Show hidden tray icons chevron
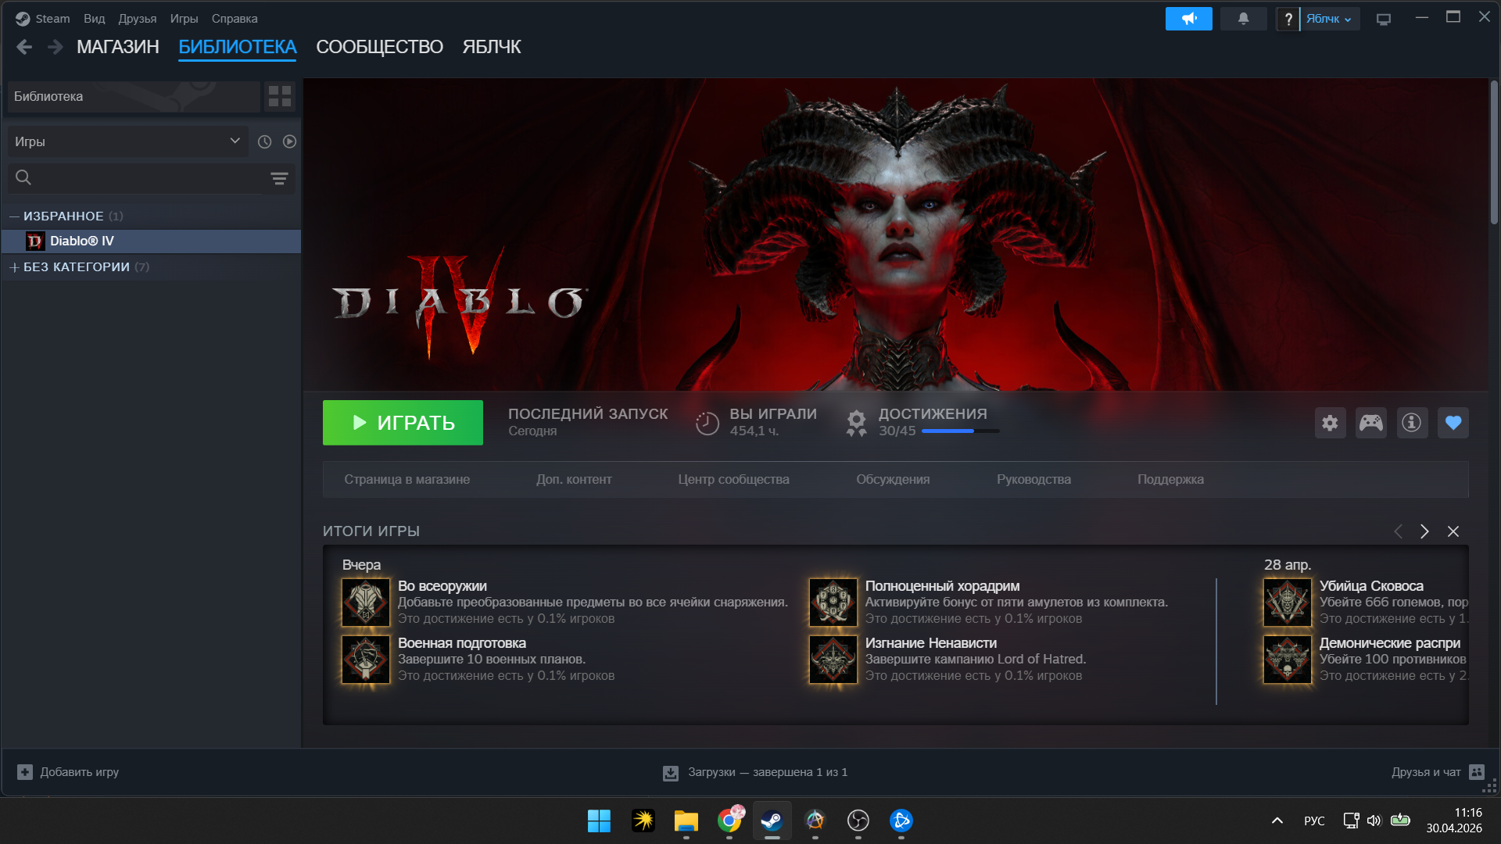 coord(1277,821)
